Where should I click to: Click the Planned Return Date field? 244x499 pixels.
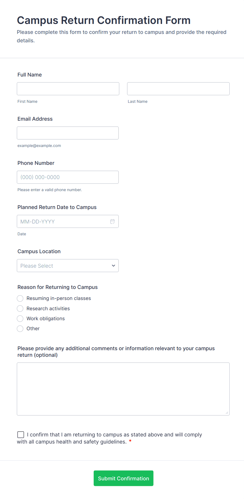(63, 221)
